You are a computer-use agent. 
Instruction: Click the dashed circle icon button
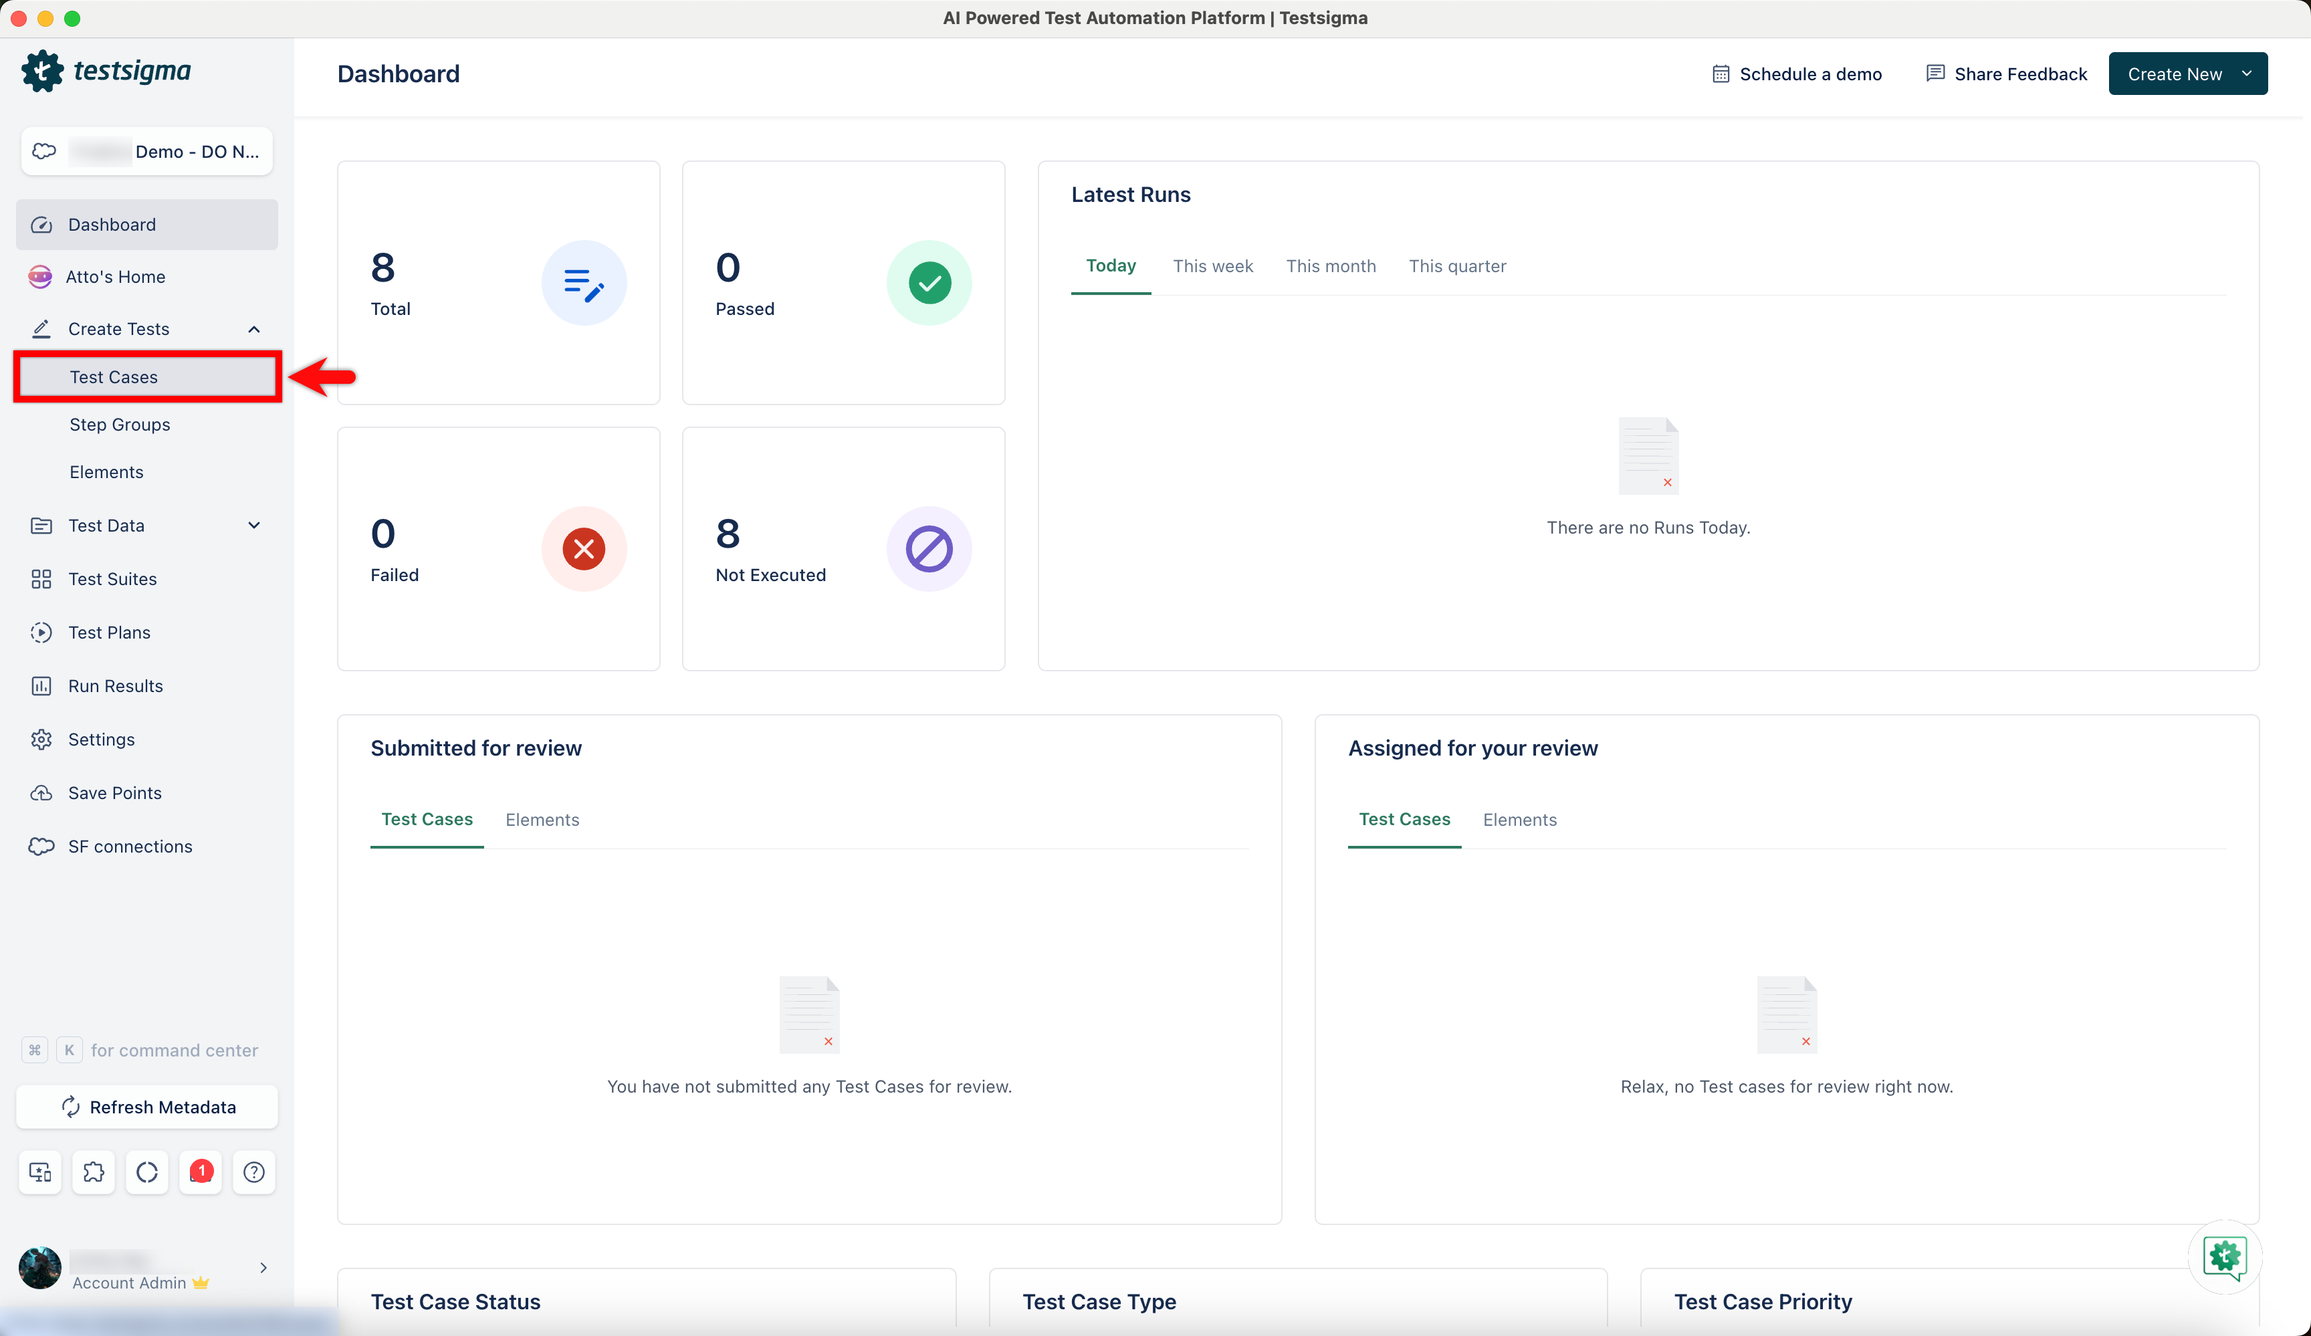click(x=146, y=1172)
